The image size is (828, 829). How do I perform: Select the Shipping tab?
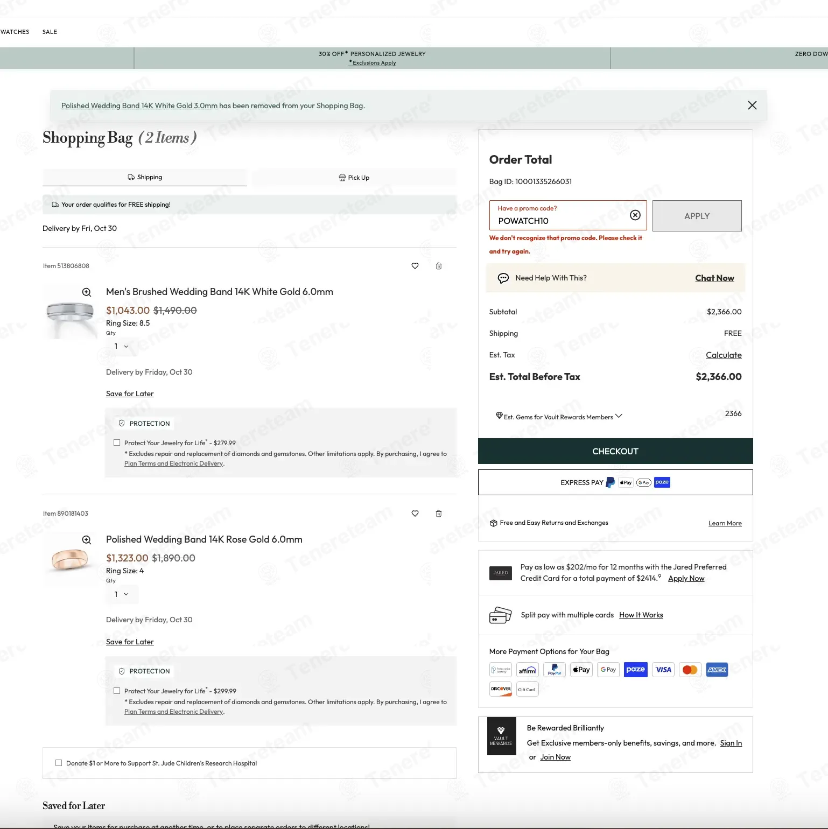pyautogui.click(x=145, y=178)
